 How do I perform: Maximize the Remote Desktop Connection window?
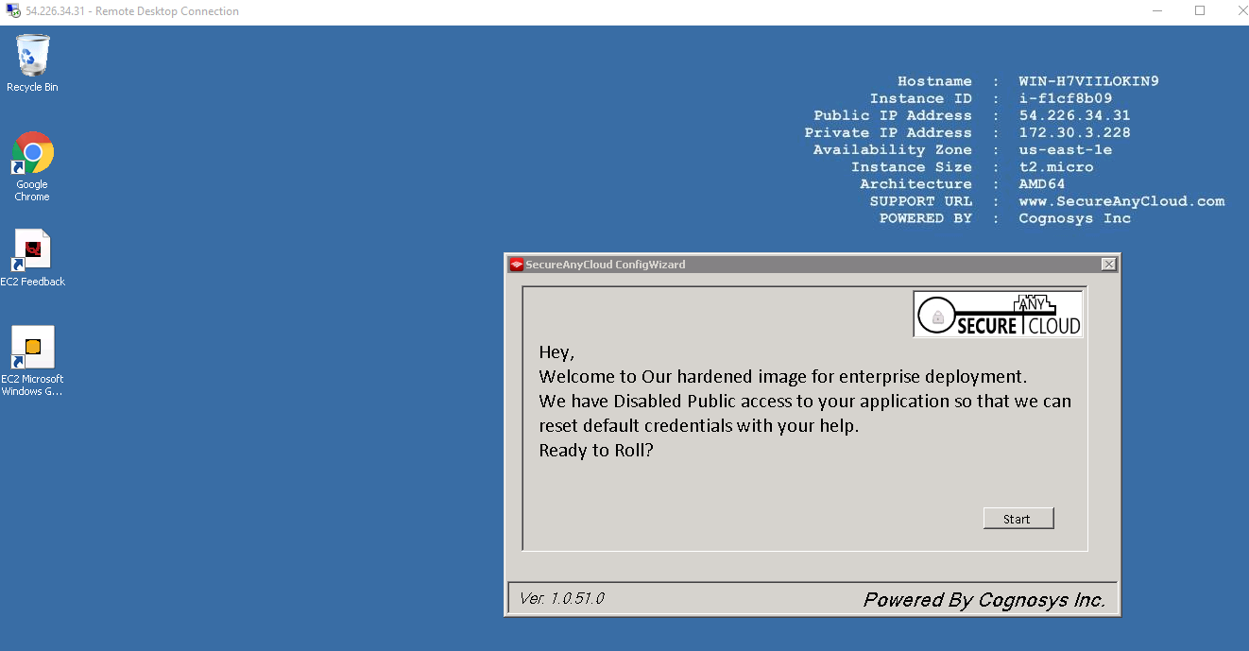[x=1200, y=11]
